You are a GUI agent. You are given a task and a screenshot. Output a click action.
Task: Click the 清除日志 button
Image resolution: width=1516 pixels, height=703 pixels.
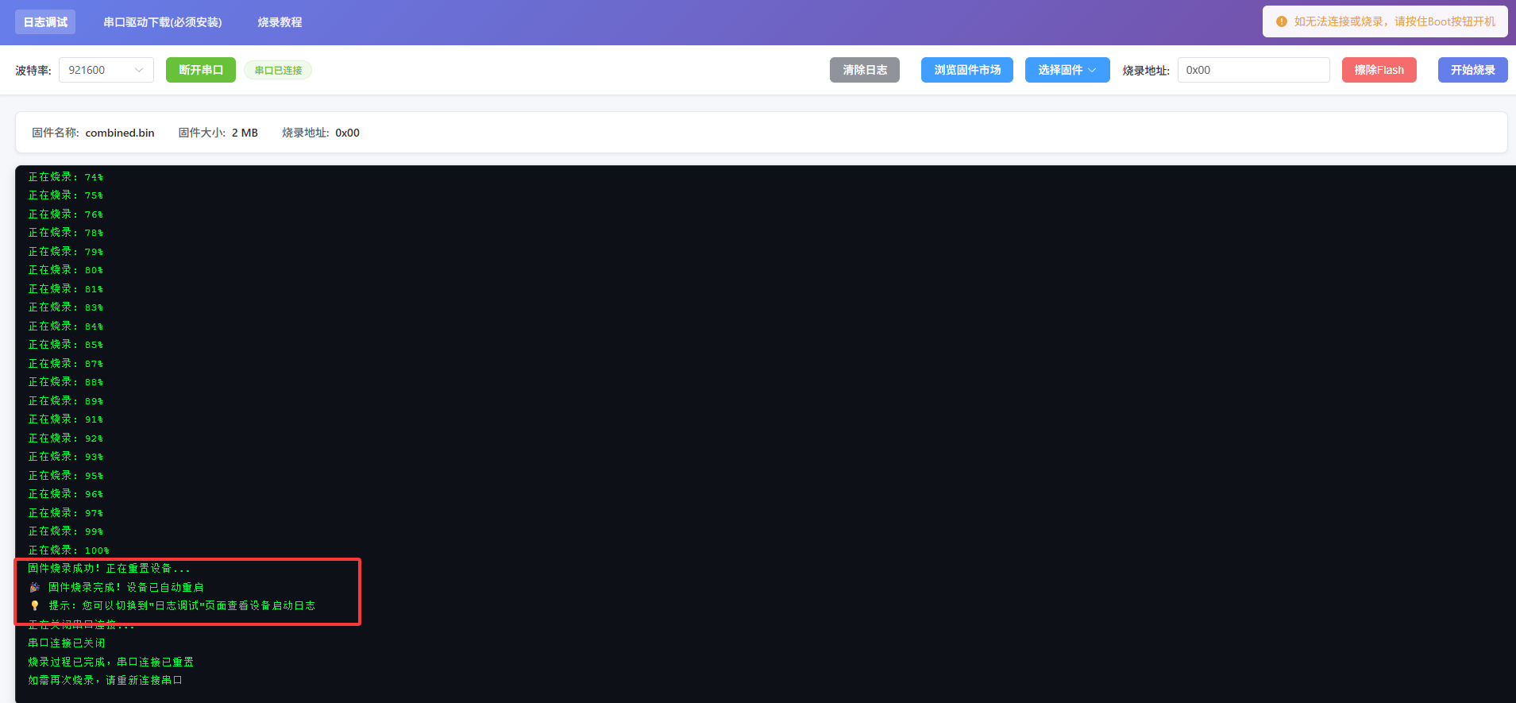click(x=864, y=70)
